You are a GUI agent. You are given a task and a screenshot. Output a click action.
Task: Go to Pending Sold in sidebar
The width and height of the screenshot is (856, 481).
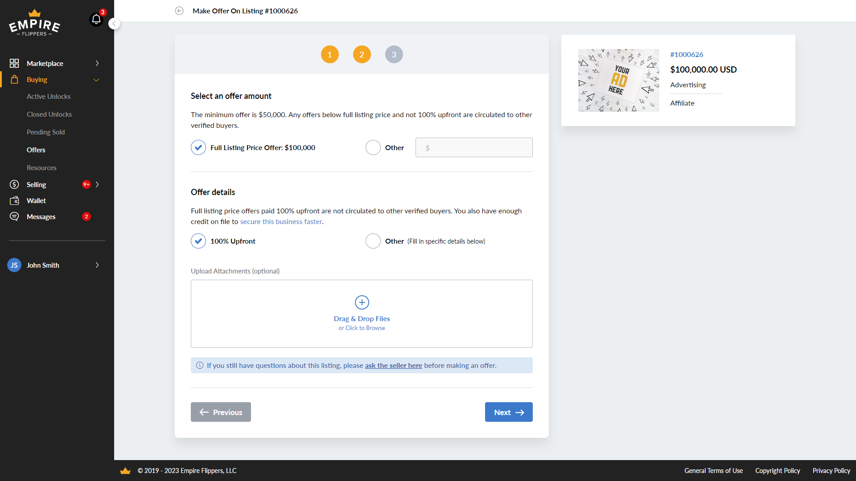pyautogui.click(x=45, y=132)
